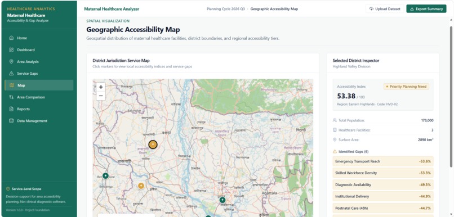Zoom in on the map
Viewport: 454px width, 217px height.
(x=101, y=87)
